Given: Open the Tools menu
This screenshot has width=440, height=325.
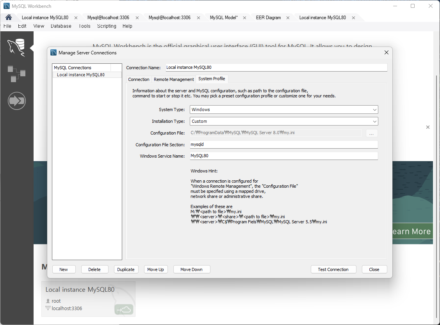Looking at the screenshot, I should (84, 26).
